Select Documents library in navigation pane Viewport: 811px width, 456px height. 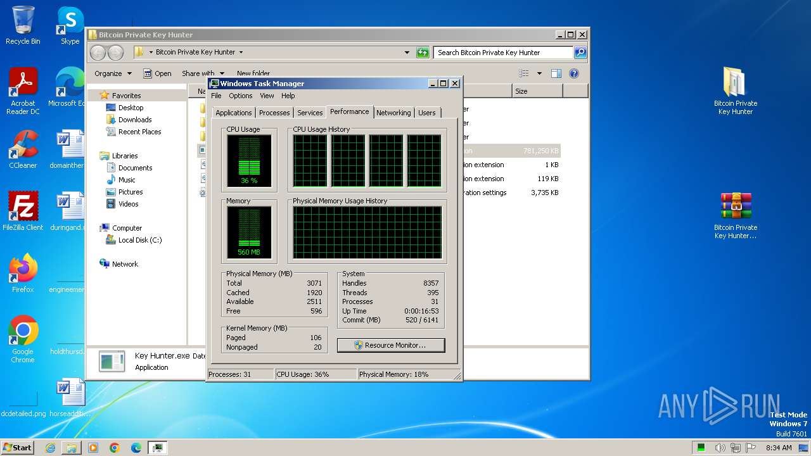135,168
